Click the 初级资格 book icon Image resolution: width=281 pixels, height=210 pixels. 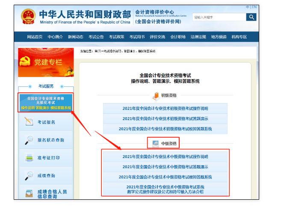click(x=156, y=96)
